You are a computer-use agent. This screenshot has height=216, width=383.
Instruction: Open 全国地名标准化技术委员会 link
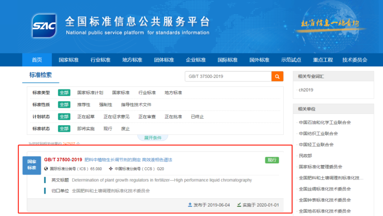(325, 211)
